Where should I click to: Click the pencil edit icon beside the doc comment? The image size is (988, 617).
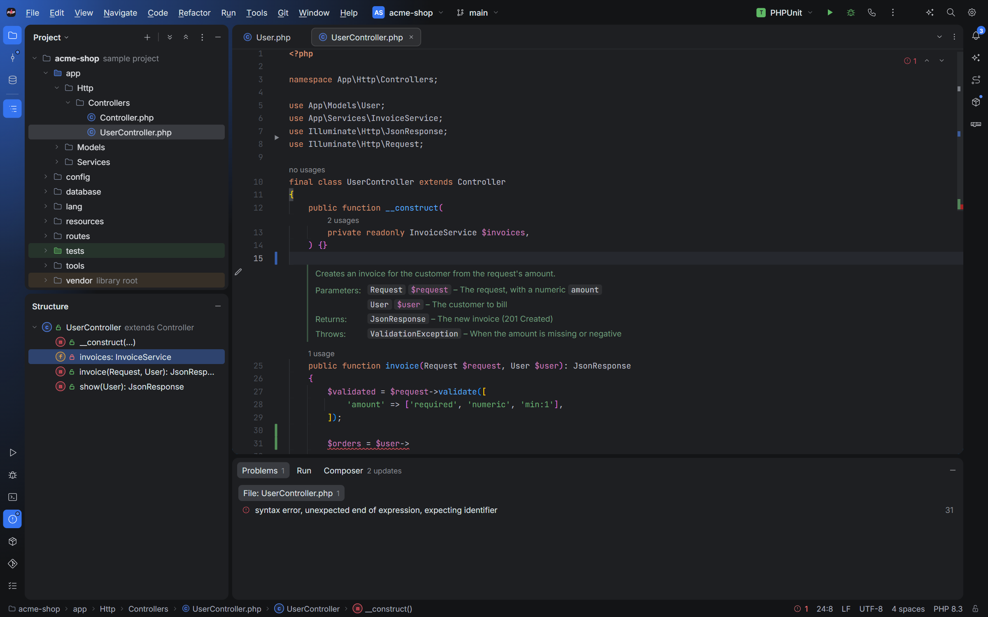[x=238, y=272]
